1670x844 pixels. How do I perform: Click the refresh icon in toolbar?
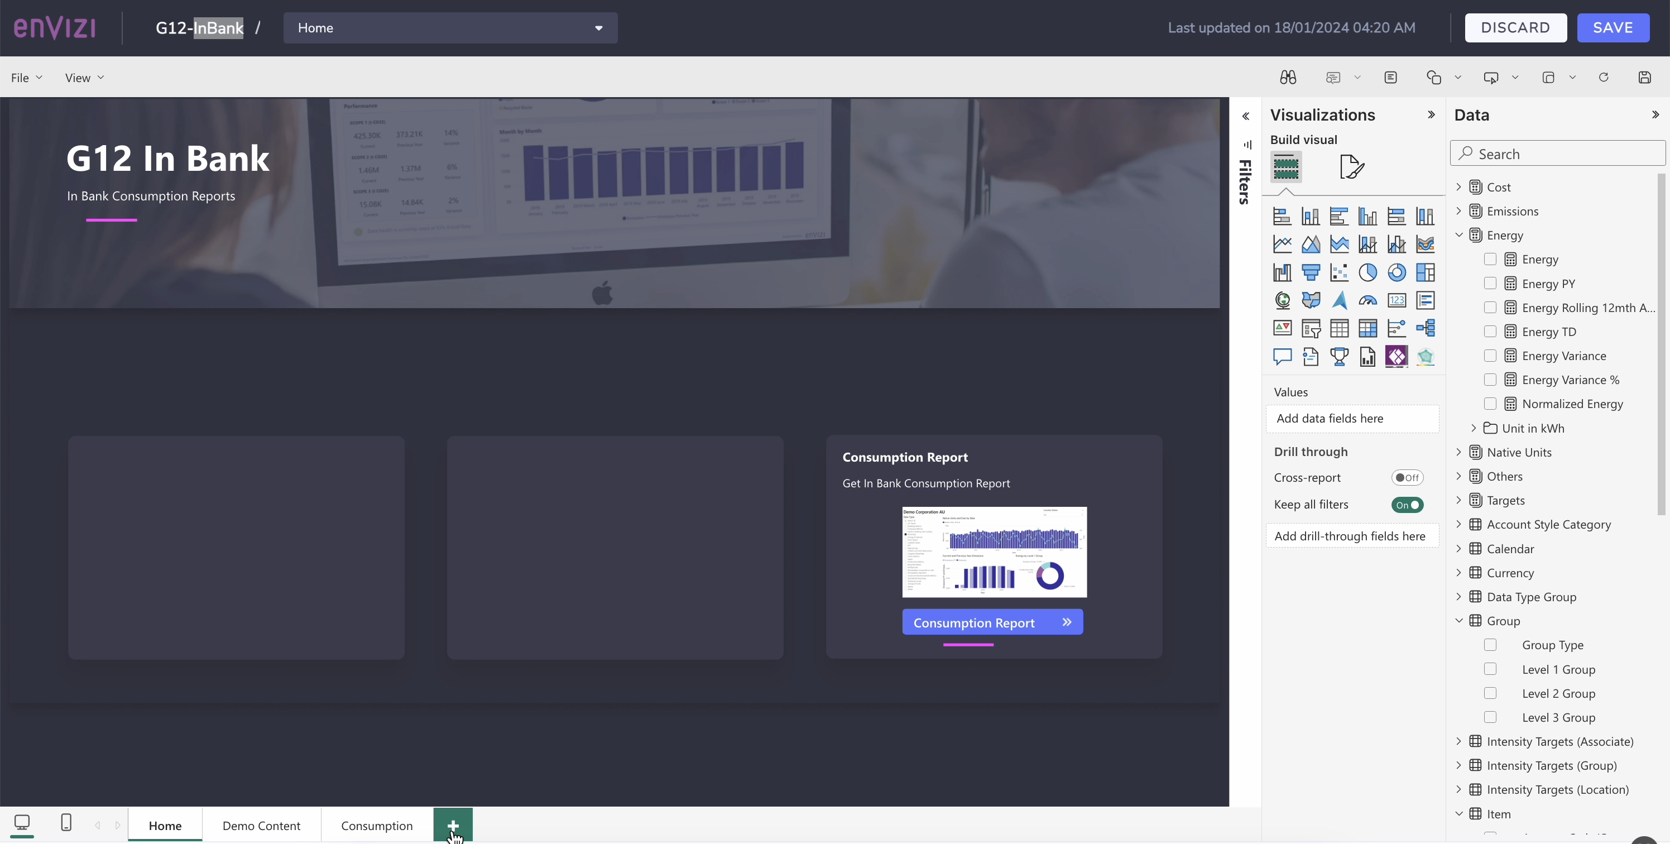point(1604,77)
